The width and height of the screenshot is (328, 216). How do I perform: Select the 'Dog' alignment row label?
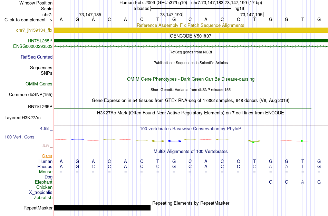click(48, 177)
